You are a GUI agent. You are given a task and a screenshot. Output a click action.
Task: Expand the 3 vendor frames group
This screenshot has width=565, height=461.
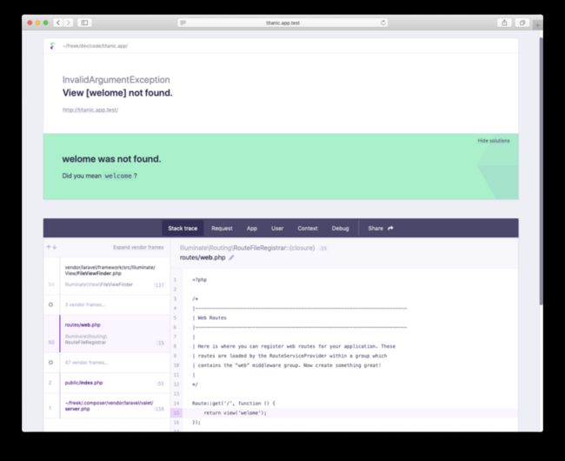tap(107, 304)
